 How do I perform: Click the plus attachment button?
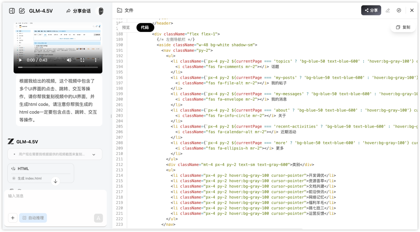coord(13,218)
